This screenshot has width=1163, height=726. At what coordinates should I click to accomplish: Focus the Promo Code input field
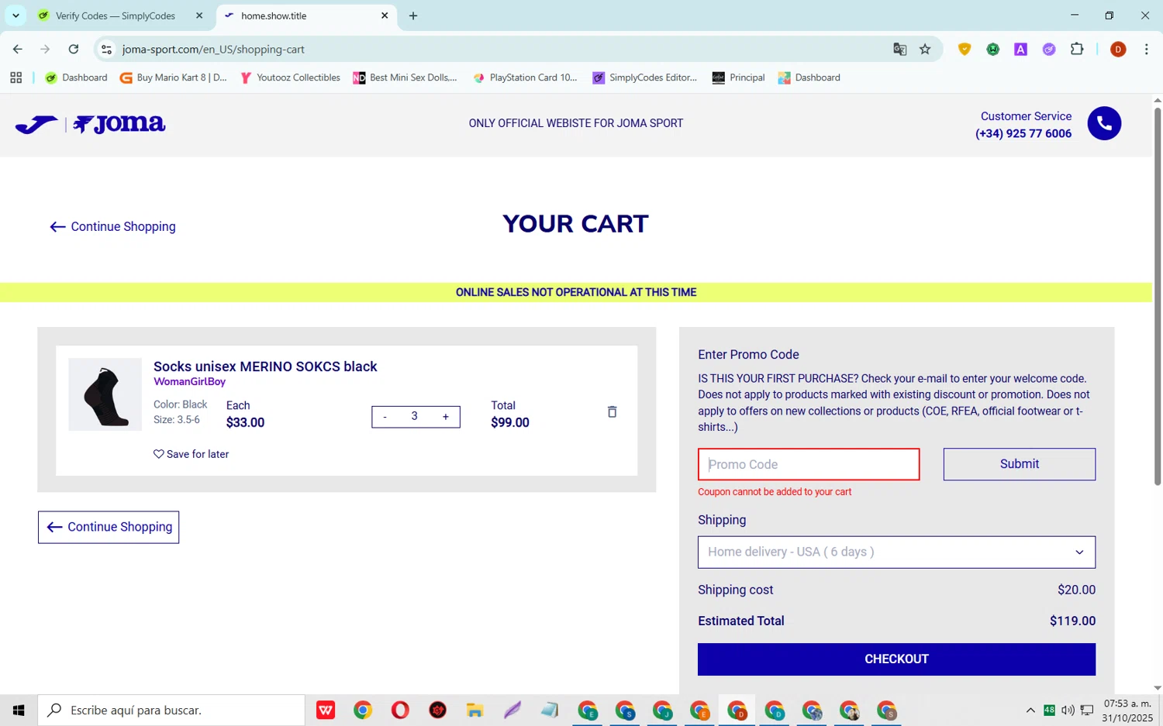(809, 464)
